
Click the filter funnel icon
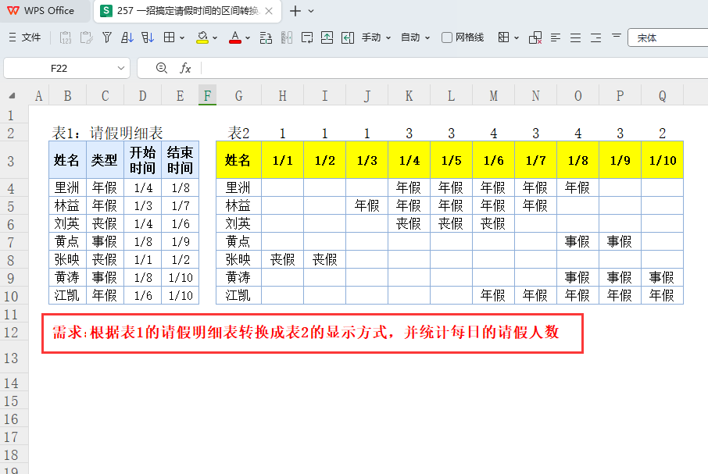(107, 37)
